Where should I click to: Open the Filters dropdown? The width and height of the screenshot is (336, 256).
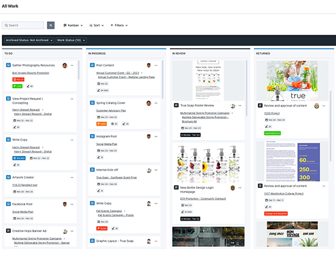click(119, 25)
